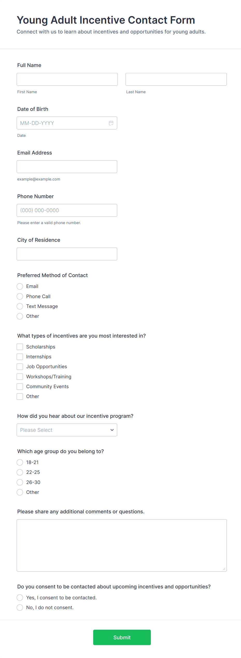Click into the Last Name field
Image resolution: width=241 pixels, height=658 pixels.
click(x=176, y=79)
